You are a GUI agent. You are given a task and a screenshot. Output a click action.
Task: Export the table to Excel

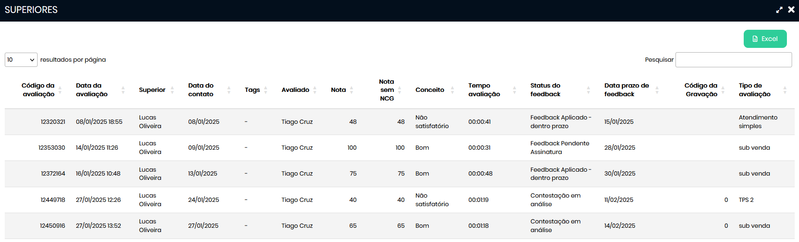(765, 39)
